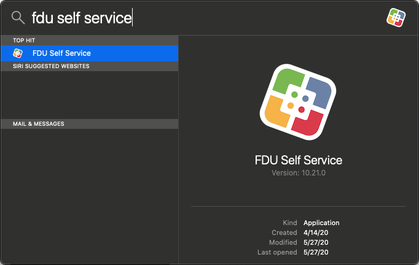Click the FDU Self Service icon in search bar
The image size is (419, 265).
pyautogui.click(x=396, y=18)
